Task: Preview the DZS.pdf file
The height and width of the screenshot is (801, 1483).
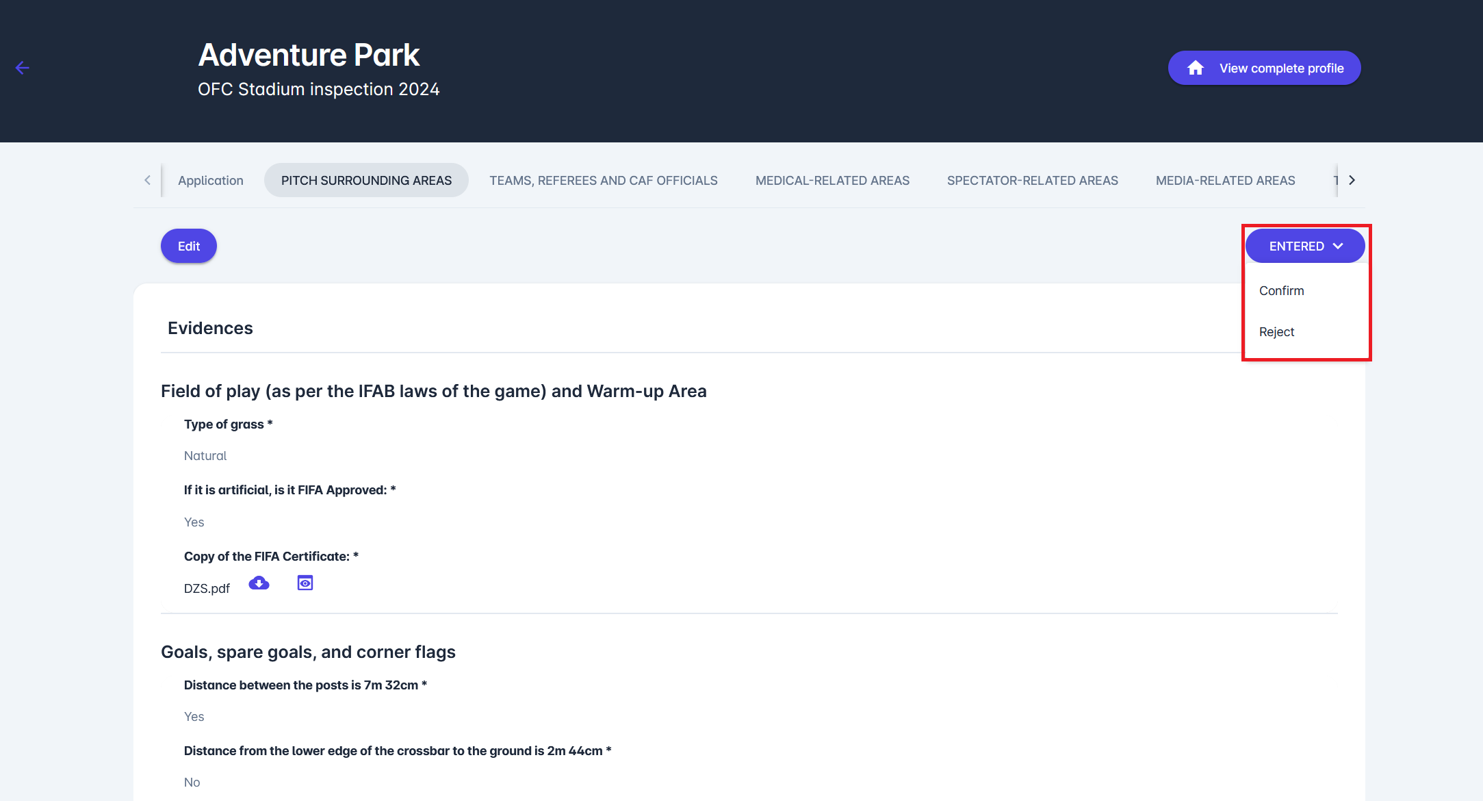Action: pos(305,583)
